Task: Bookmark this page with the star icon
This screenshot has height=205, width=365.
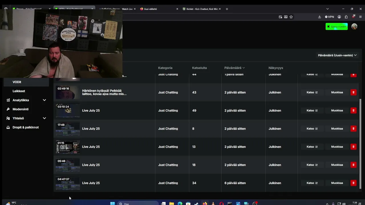Action: 291,17
